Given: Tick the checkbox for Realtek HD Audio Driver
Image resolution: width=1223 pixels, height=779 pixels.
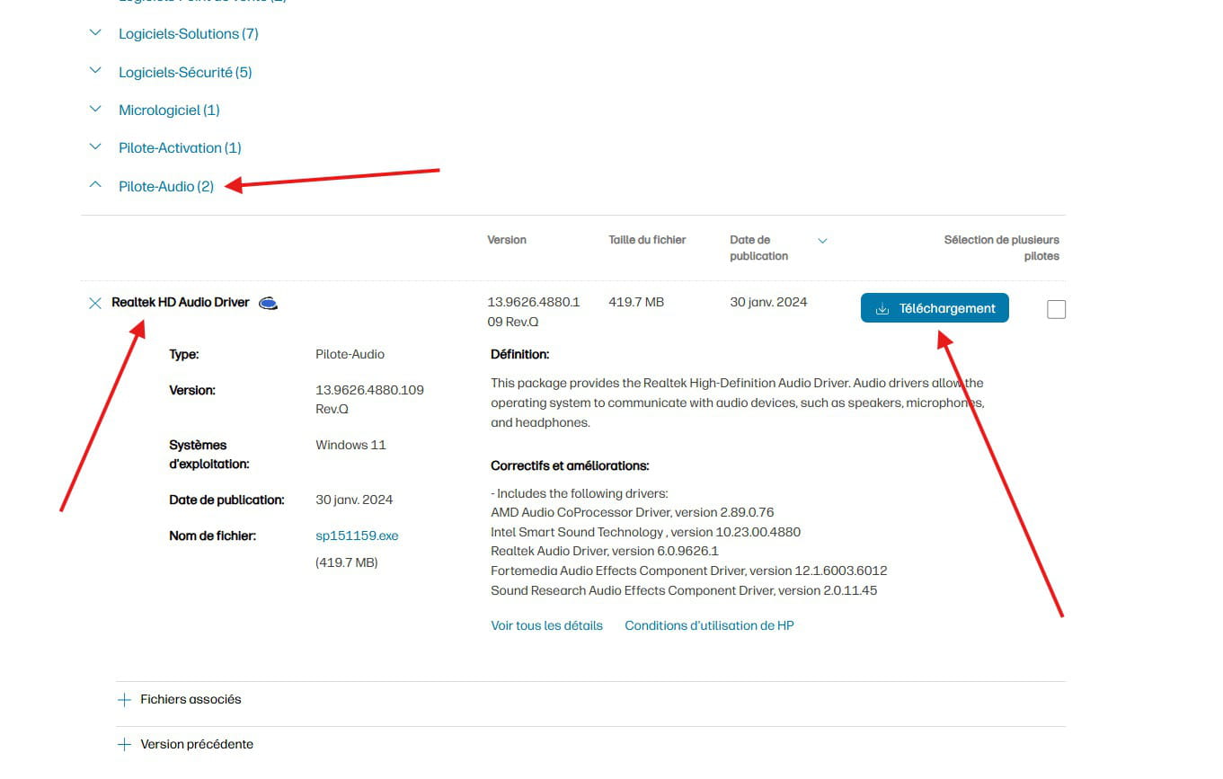Looking at the screenshot, I should point(1057,309).
